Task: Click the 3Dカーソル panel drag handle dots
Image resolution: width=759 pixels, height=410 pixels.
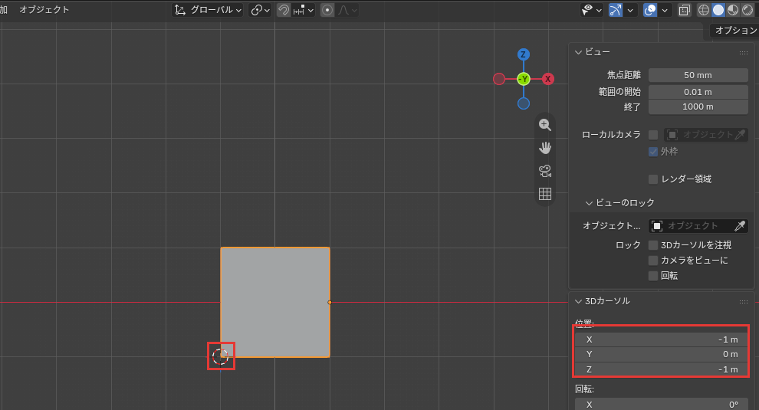Action: [x=744, y=302]
